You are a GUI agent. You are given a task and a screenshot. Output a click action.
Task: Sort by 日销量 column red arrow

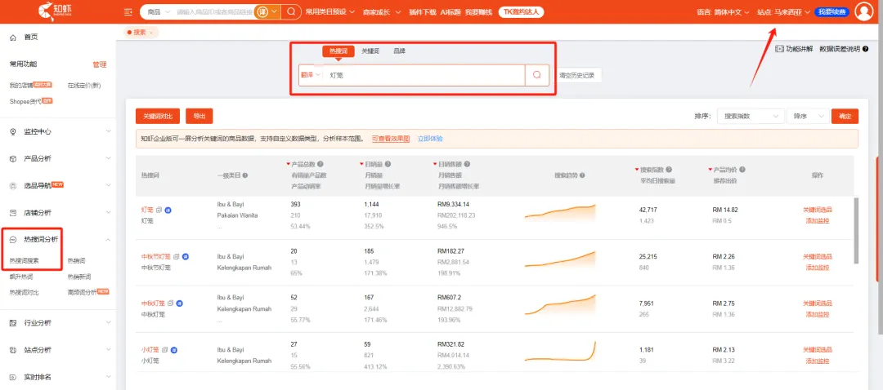pyautogui.click(x=361, y=164)
